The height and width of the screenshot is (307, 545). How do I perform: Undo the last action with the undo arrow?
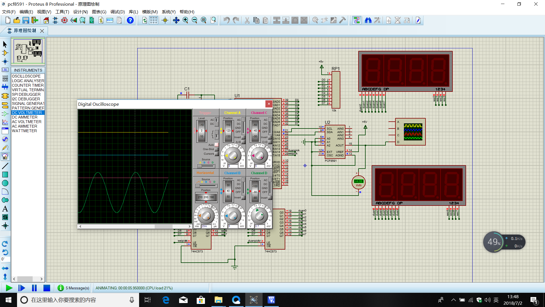[x=227, y=20]
